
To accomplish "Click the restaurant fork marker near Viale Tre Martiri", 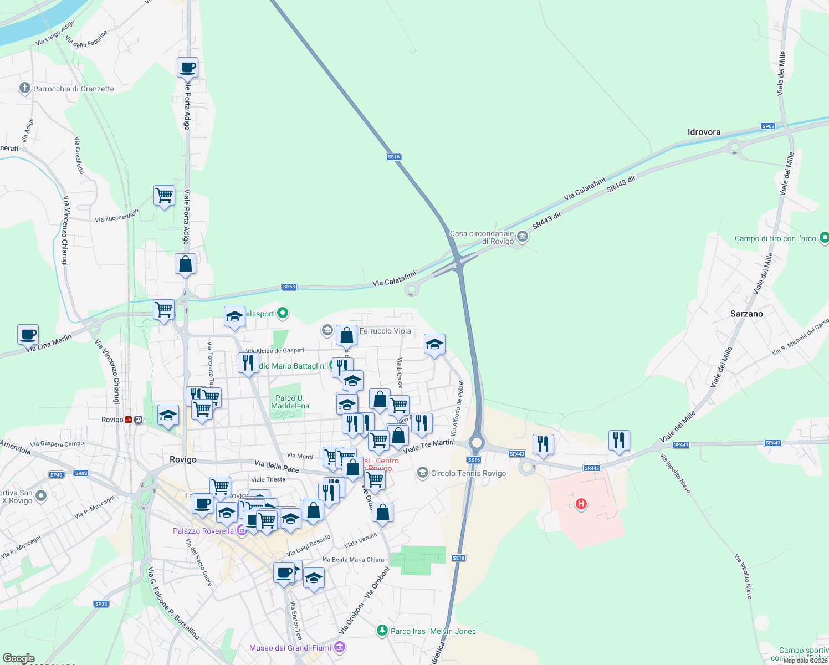I will [x=422, y=423].
